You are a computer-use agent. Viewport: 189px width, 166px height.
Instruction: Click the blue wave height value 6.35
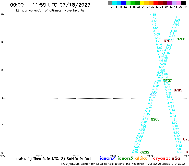tap(153, 94)
